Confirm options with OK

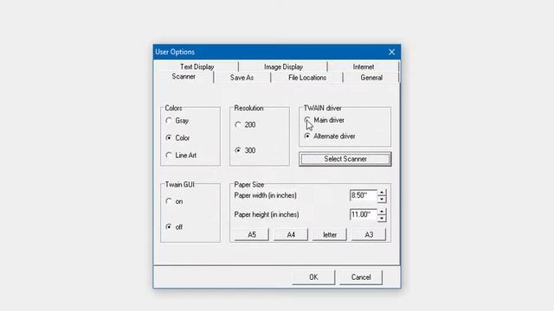[x=313, y=277]
